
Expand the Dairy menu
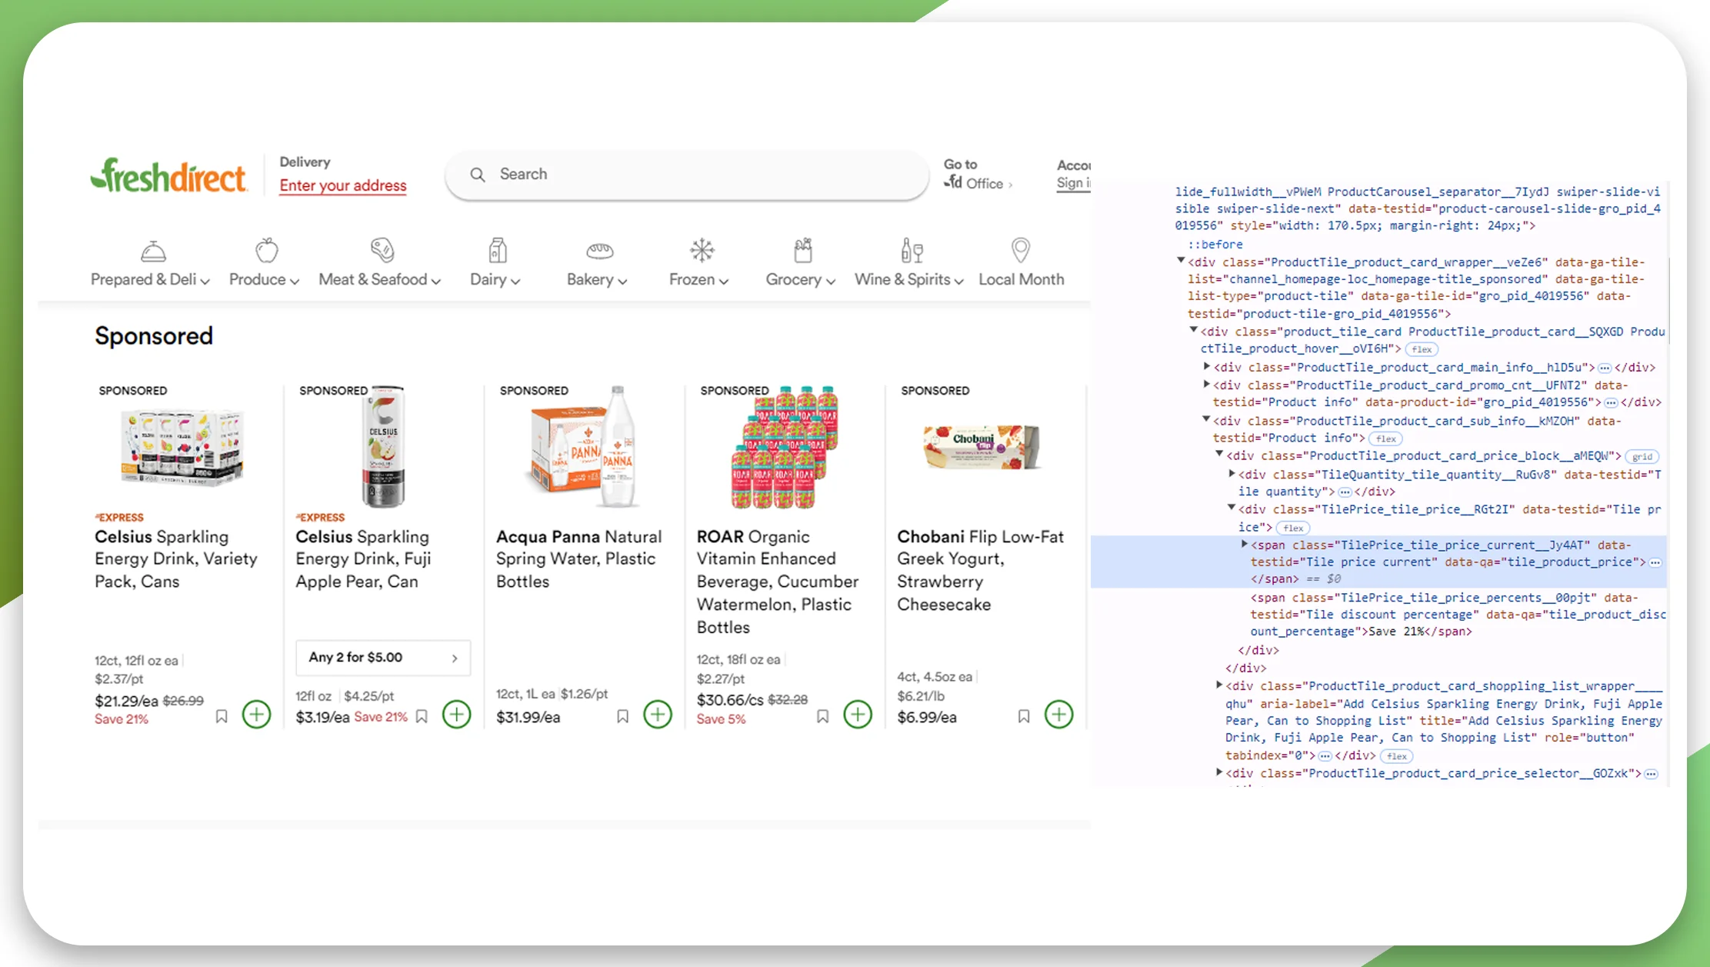pos(495,279)
